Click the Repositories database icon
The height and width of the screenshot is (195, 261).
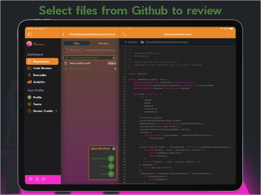pyautogui.click(x=30, y=61)
